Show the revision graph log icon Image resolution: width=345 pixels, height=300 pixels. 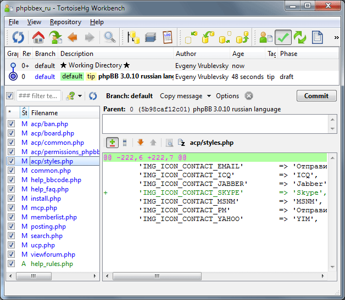click(133, 37)
